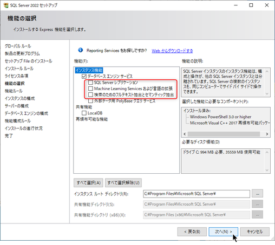Viewport: 275px width, 245px height.
Task: Click the blue information icon beside Reporting Services
Action: (x=80, y=50)
